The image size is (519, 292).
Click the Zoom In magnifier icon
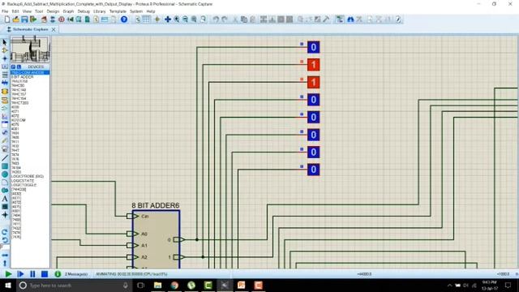click(177, 19)
